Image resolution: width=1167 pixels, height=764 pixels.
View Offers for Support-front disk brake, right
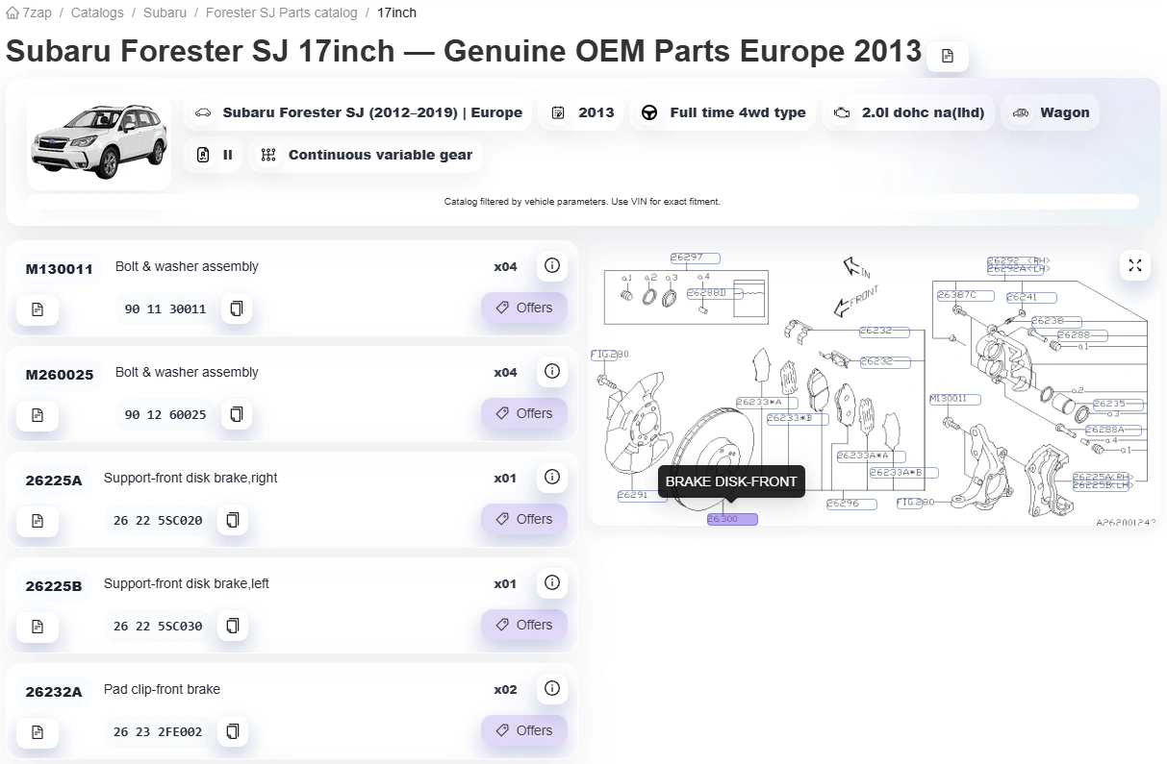pos(524,519)
